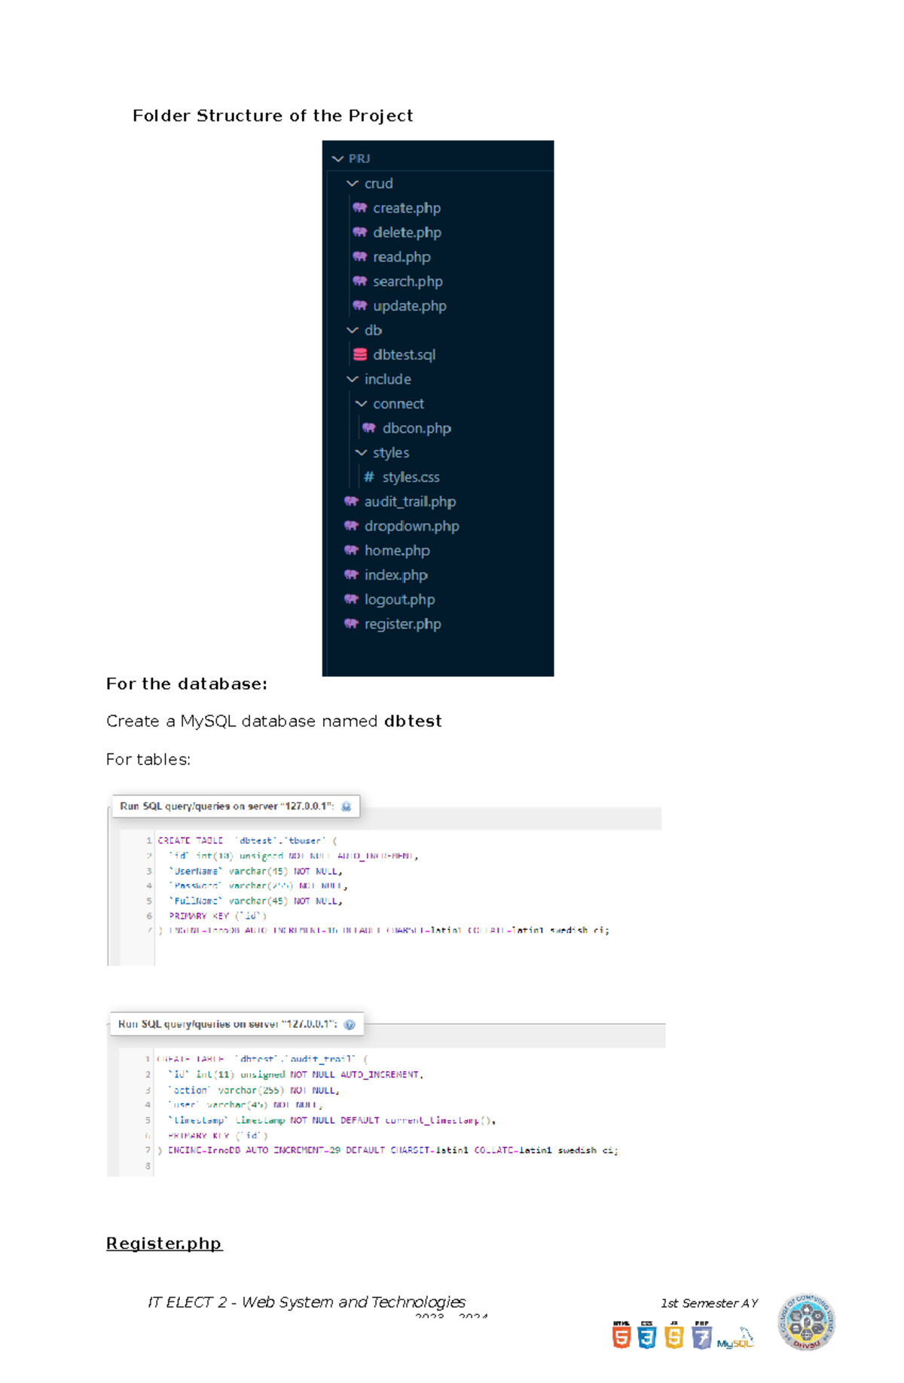Click the '1st Semester AY' footer text

tap(709, 1303)
